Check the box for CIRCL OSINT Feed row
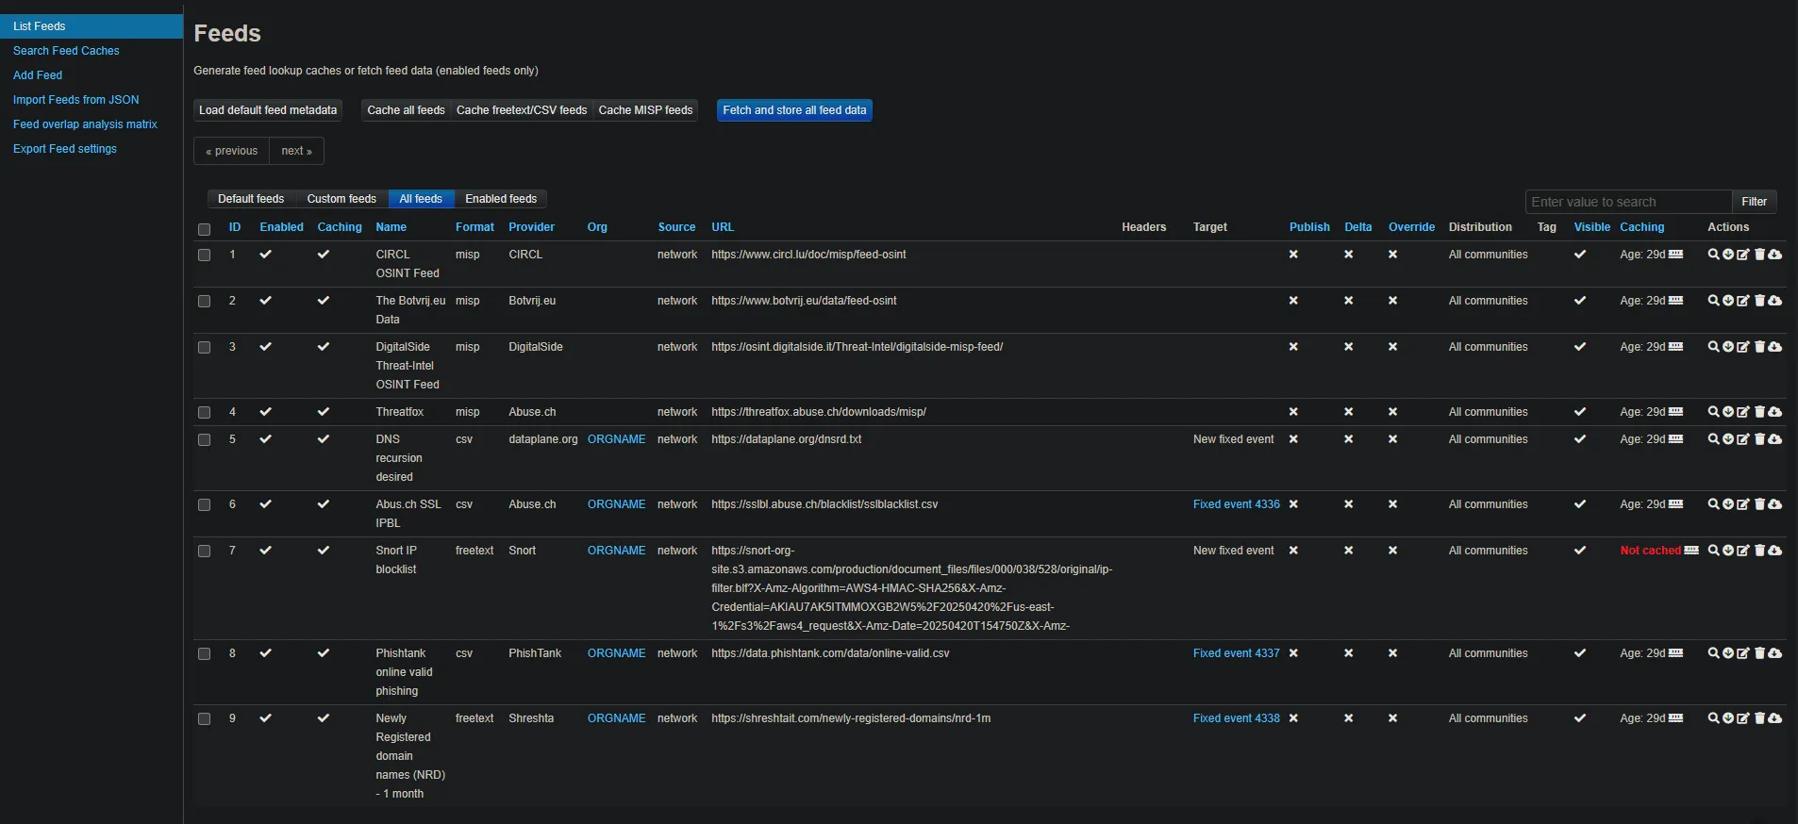1798x824 pixels. (x=204, y=255)
